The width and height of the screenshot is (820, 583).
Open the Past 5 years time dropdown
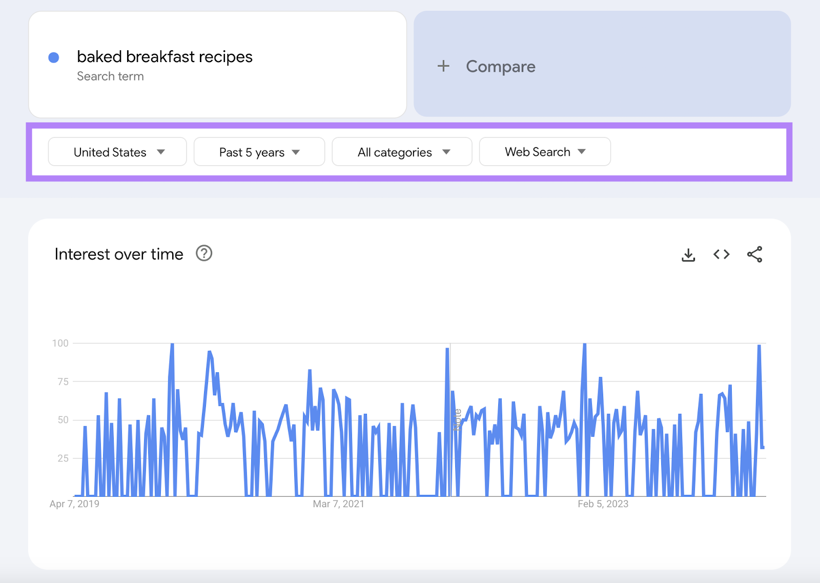tap(259, 152)
